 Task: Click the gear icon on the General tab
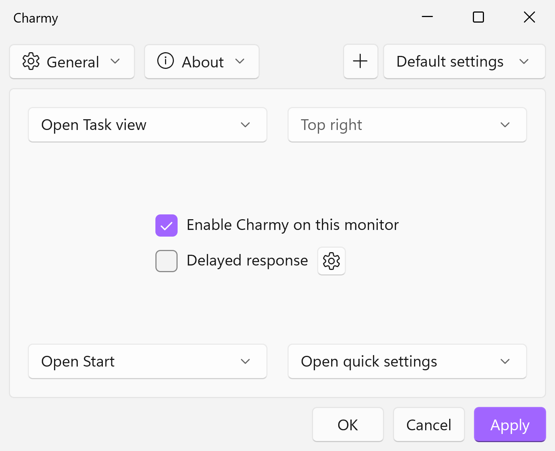tap(31, 61)
